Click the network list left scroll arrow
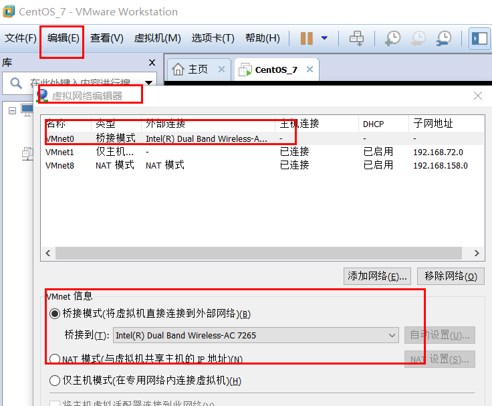This screenshot has height=406, width=492. click(x=48, y=253)
